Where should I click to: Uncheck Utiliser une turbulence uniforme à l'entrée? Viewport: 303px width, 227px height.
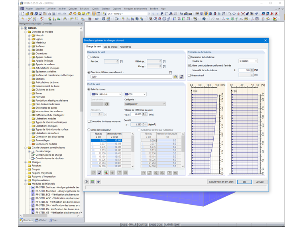pyautogui.click(x=189, y=66)
